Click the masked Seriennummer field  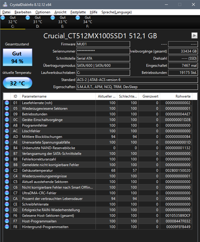pyautogui.click(x=103, y=51)
